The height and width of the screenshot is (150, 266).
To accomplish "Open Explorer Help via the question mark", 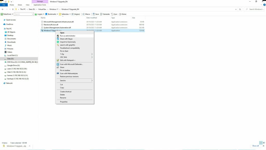I will 264,4.
